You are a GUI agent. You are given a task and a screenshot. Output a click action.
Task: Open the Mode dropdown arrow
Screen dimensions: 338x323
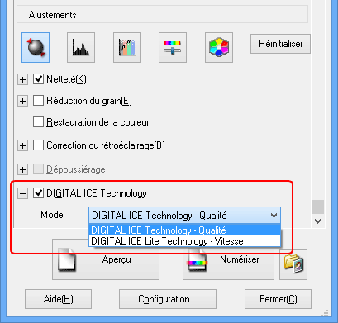point(274,216)
